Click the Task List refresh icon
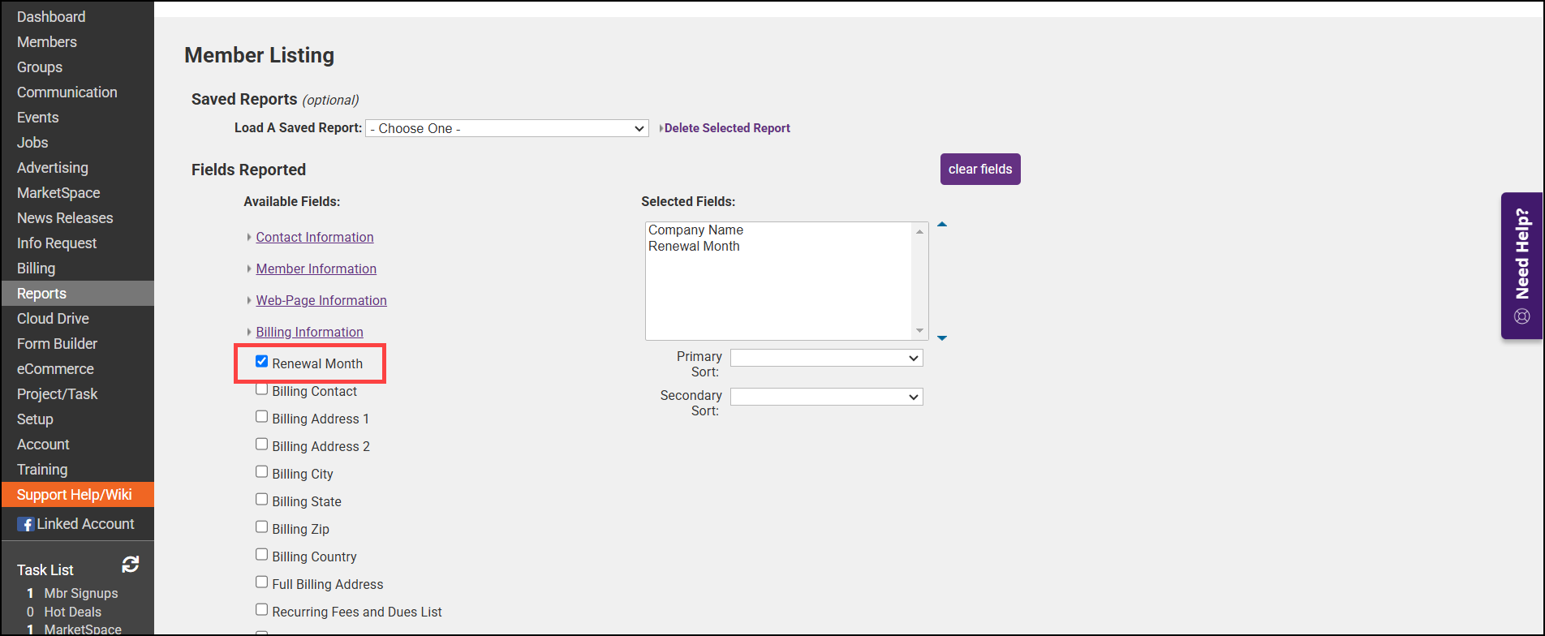The width and height of the screenshot is (1545, 636). pos(131,564)
